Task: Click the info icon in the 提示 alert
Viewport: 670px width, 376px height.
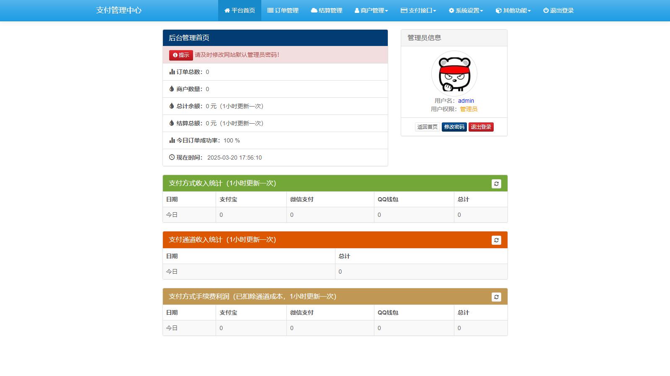Action: (174, 55)
